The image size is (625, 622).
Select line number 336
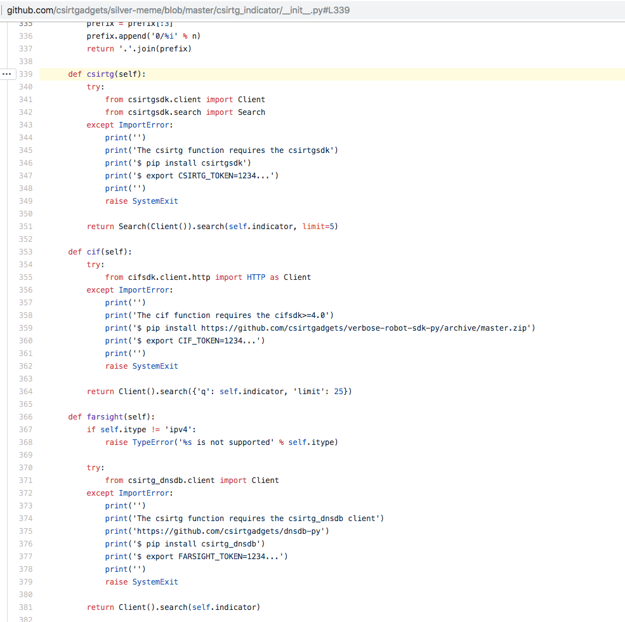coord(26,36)
